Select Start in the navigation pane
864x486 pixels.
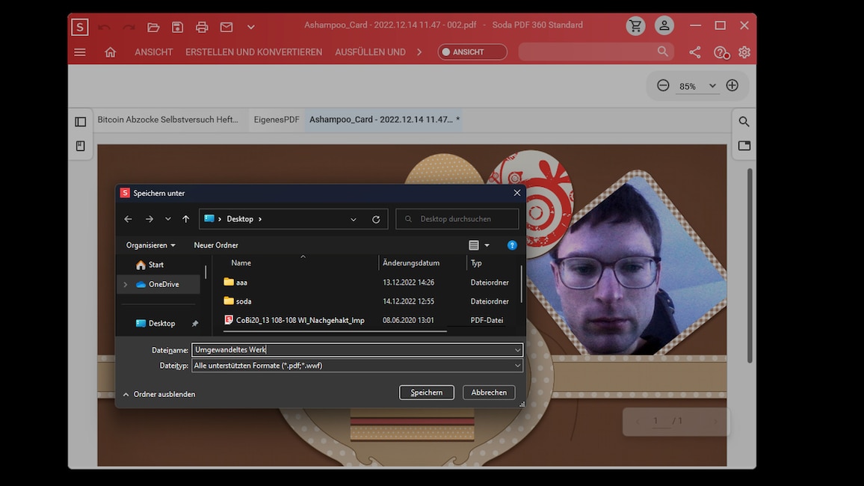tap(156, 265)
